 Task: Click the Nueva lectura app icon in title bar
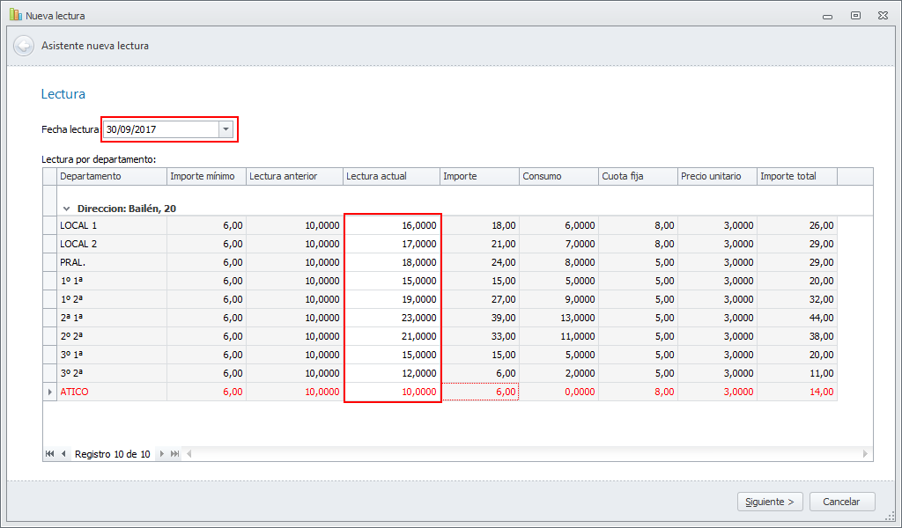tap(15, 15)
